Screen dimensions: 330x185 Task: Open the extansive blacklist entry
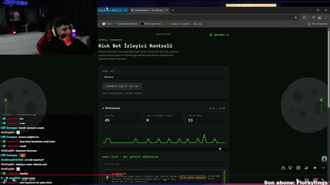coord(162,177)
